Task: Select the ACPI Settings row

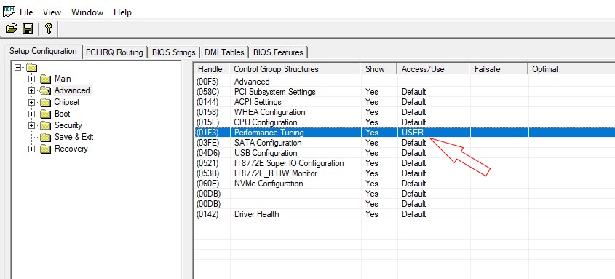Action: point(405,102)
